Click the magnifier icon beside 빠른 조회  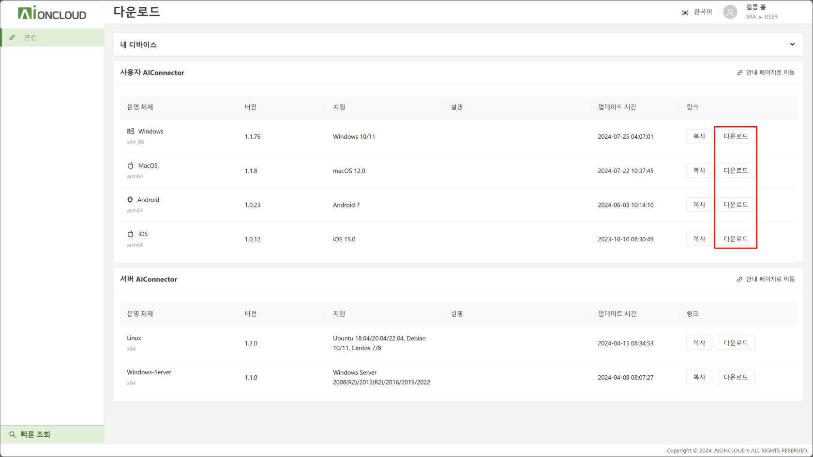pos(13,435)
